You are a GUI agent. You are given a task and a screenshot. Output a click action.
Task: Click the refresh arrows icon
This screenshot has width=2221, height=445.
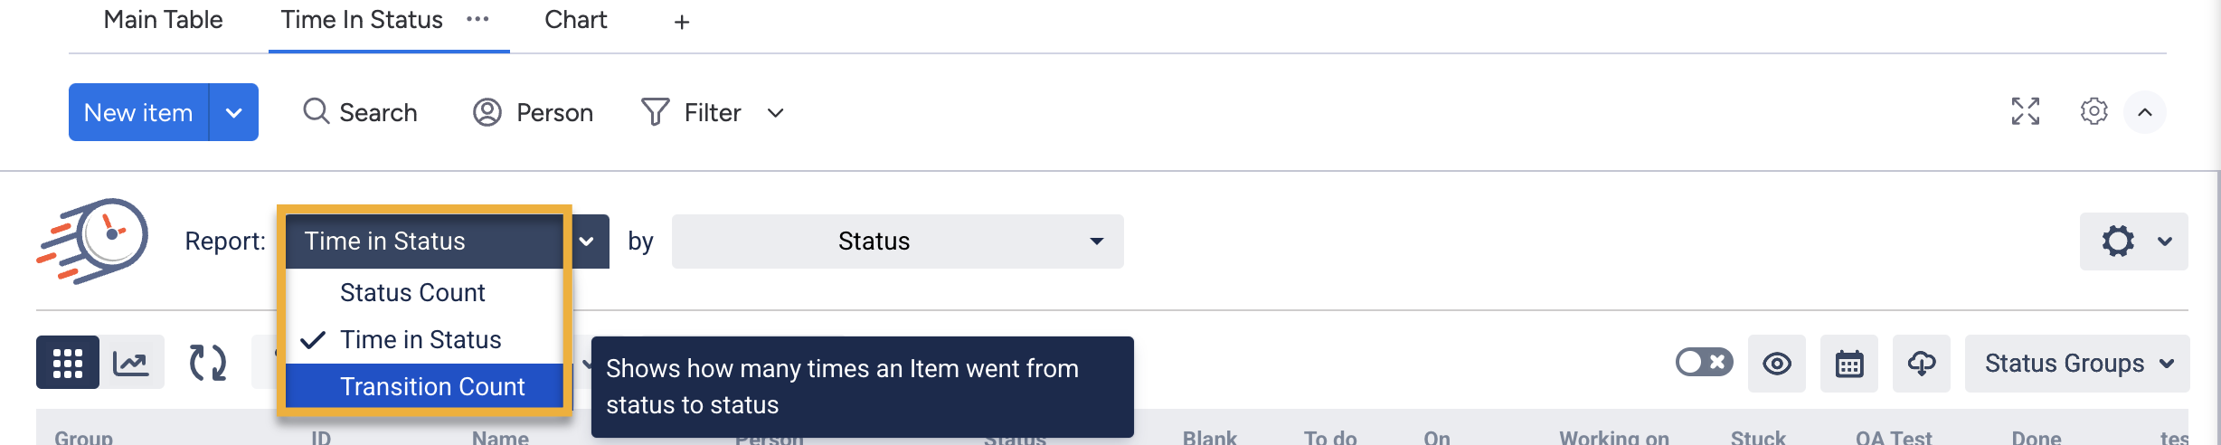tap(207, 363)
